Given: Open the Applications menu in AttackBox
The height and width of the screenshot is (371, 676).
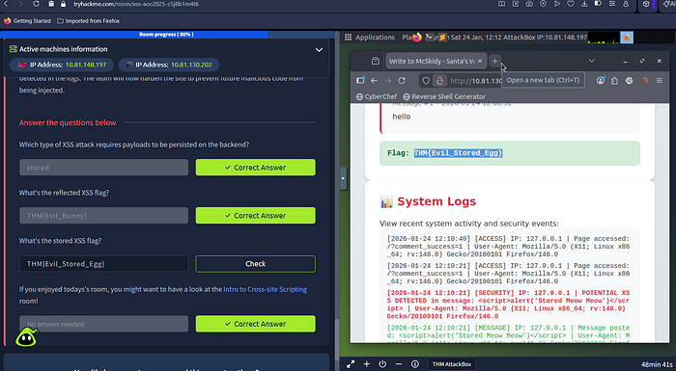Looking at the screenshot, I should point(375,38).
